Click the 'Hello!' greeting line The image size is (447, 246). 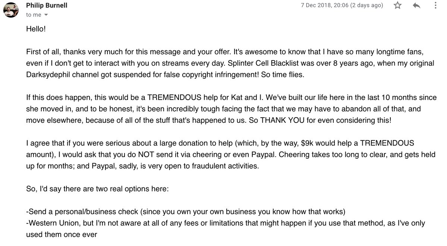36,29
